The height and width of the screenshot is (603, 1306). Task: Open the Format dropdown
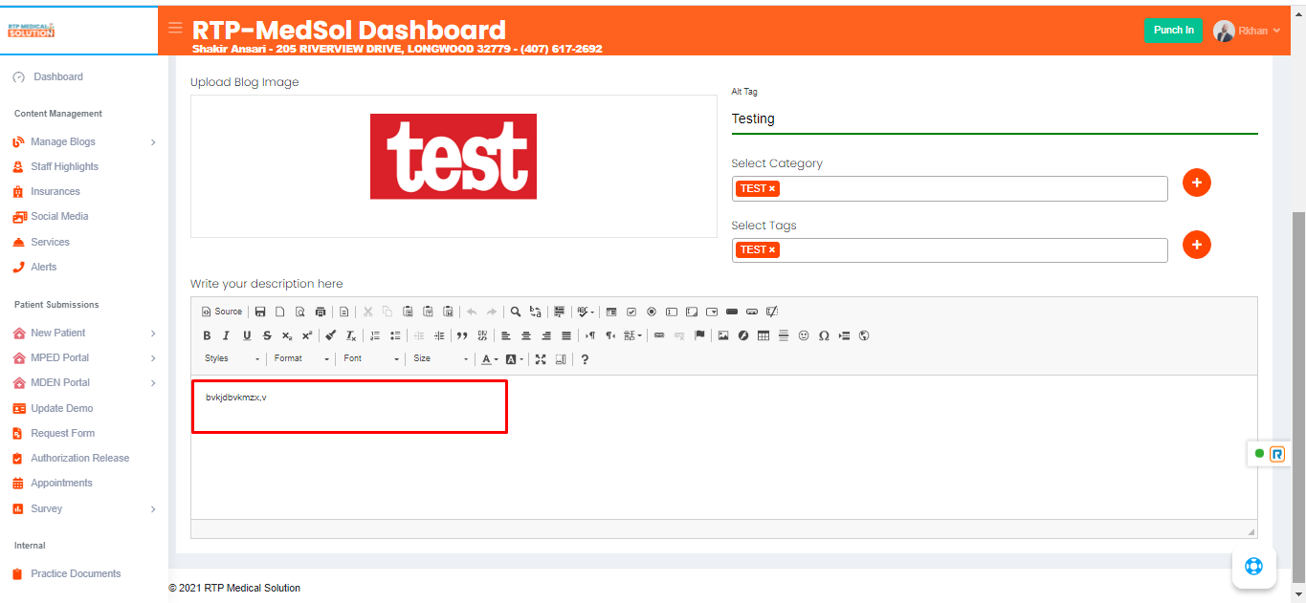pos(301,358)
